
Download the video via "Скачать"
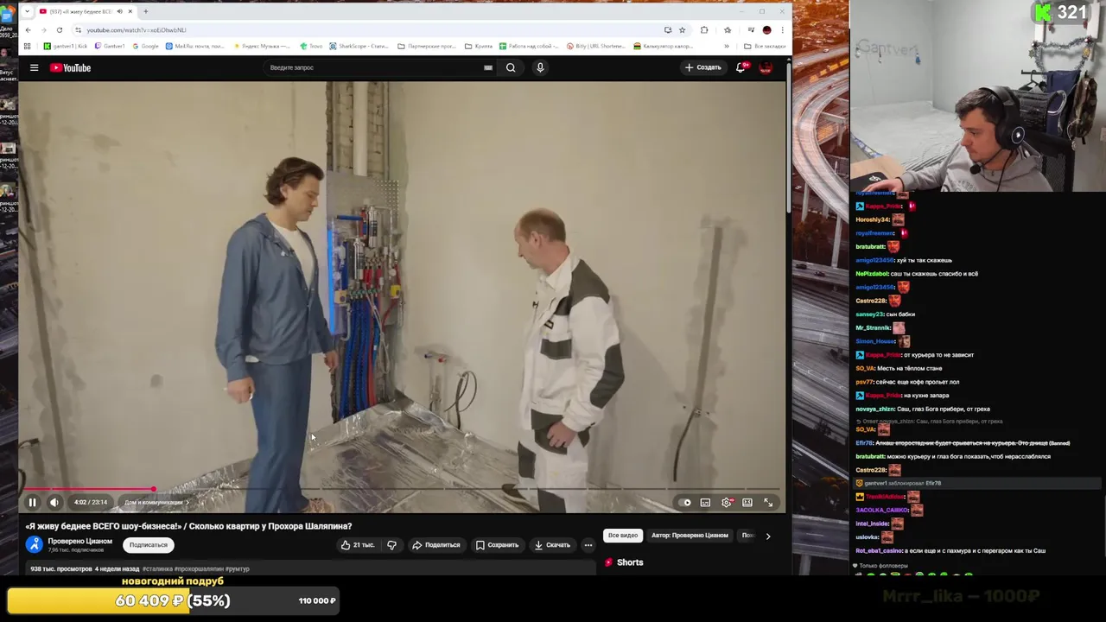(552, 545)
